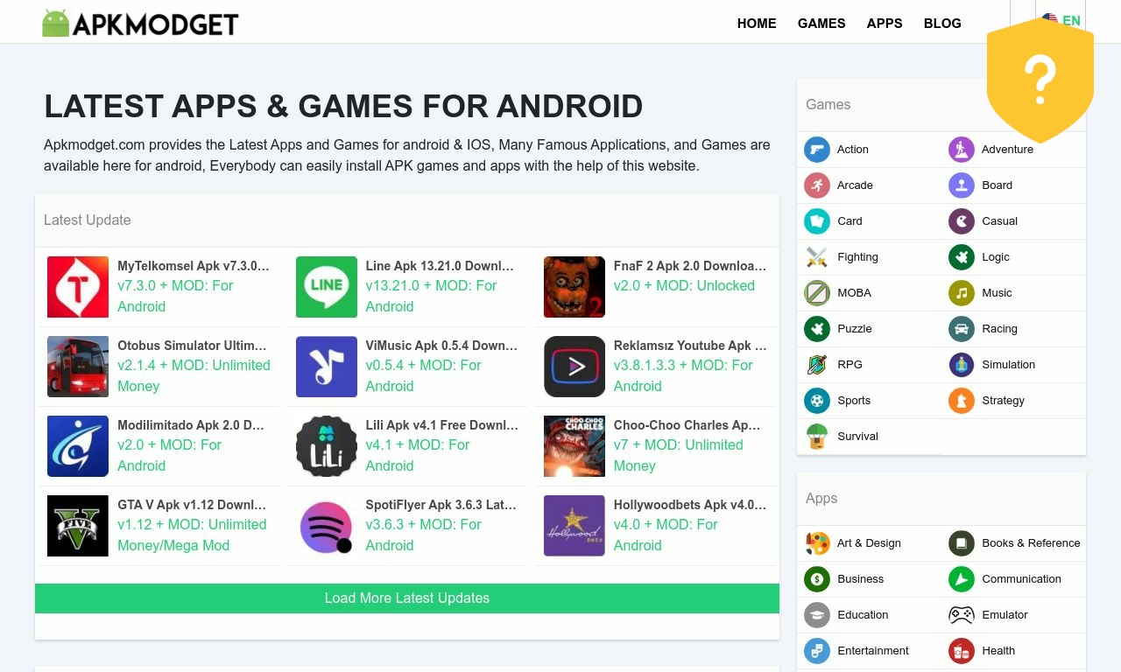Select the Business dollar icon
Image resolution: width=1121 pixels, height=672 pixels.
[817, 579]
